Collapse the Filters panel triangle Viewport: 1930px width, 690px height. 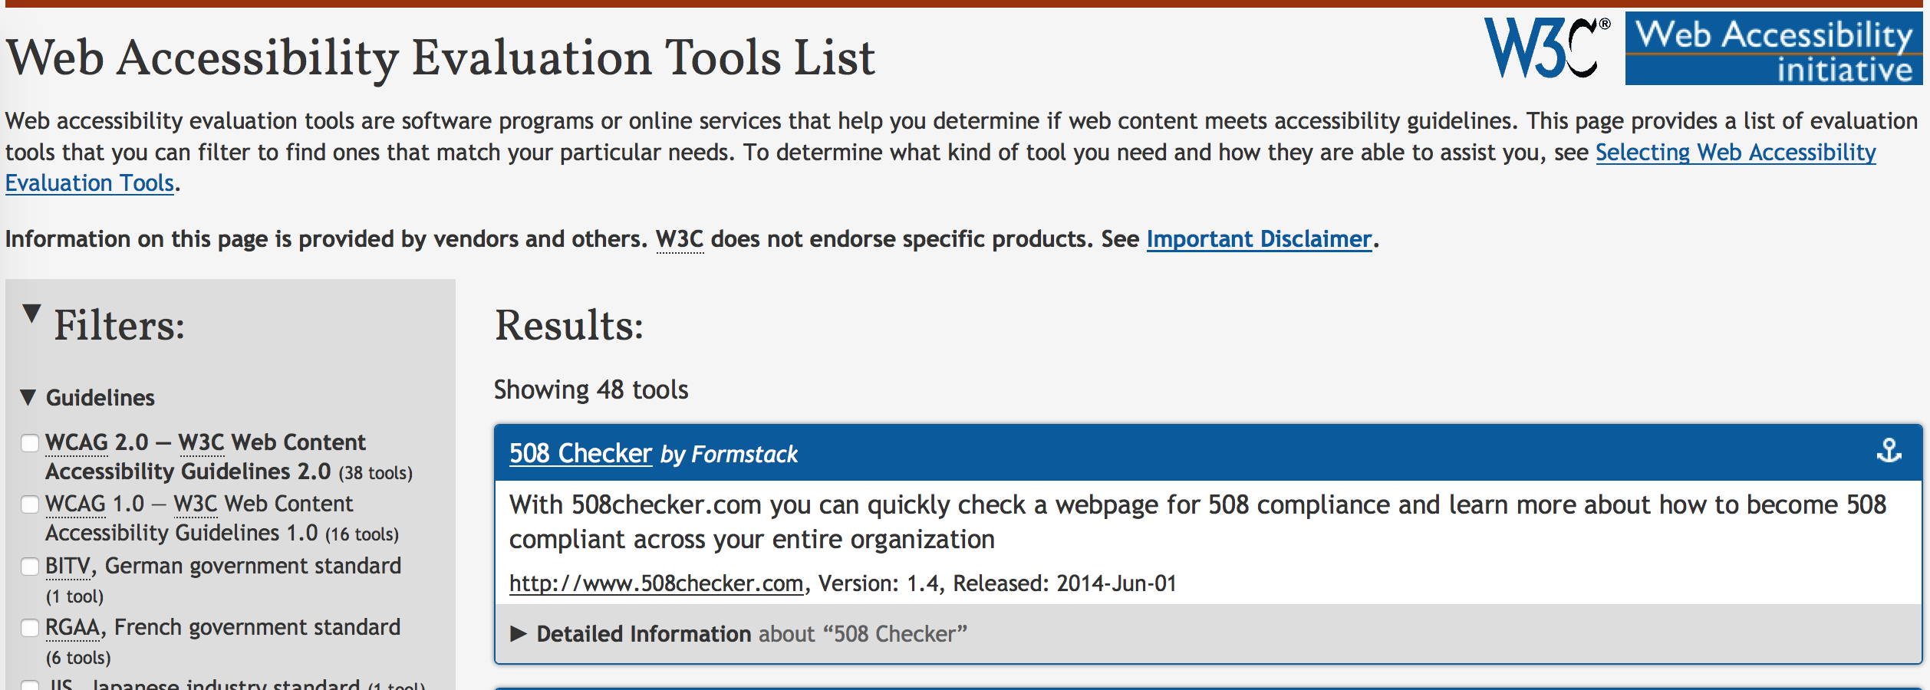31,314
